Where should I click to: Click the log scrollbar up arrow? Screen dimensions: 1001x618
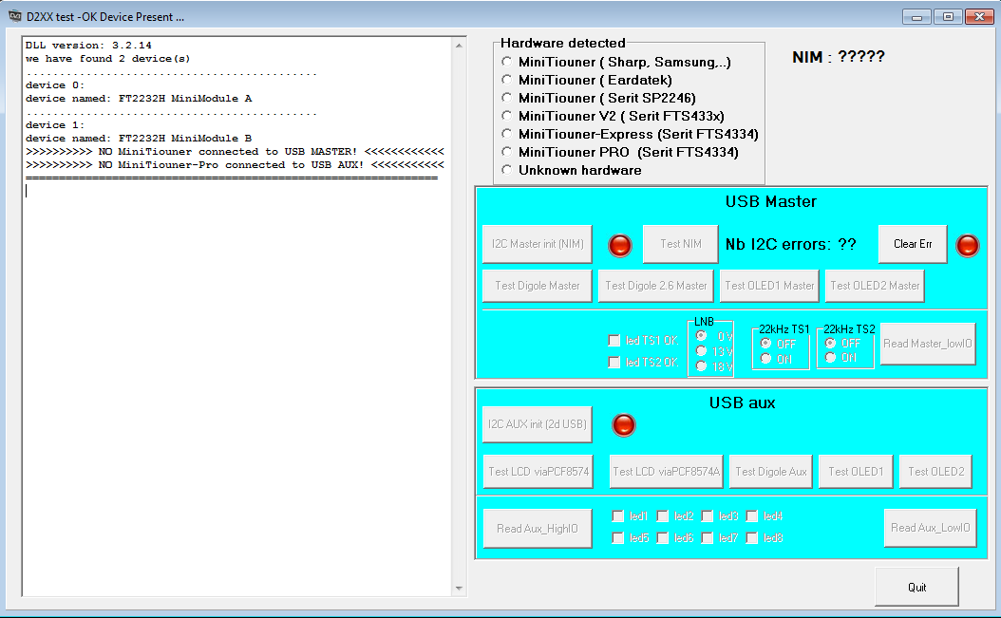click(459, 46)
